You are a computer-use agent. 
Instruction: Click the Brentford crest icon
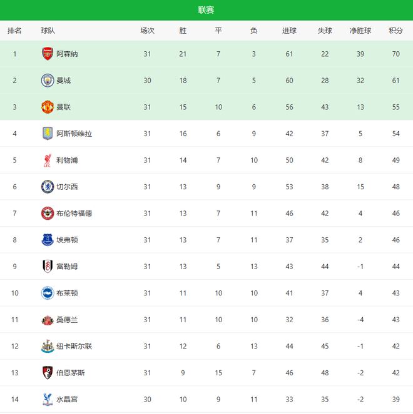click(48, 214)
